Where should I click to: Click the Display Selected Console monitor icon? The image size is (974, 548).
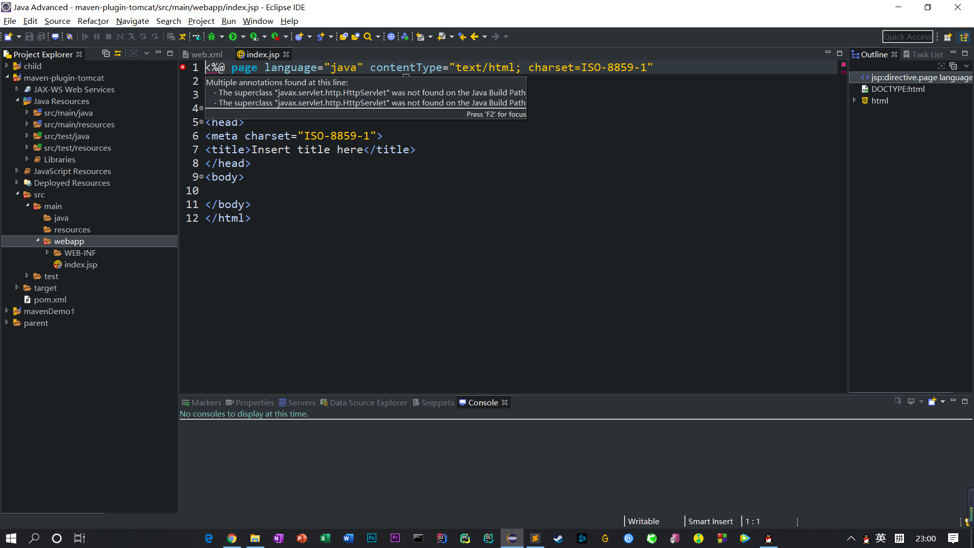click(911, 401)
